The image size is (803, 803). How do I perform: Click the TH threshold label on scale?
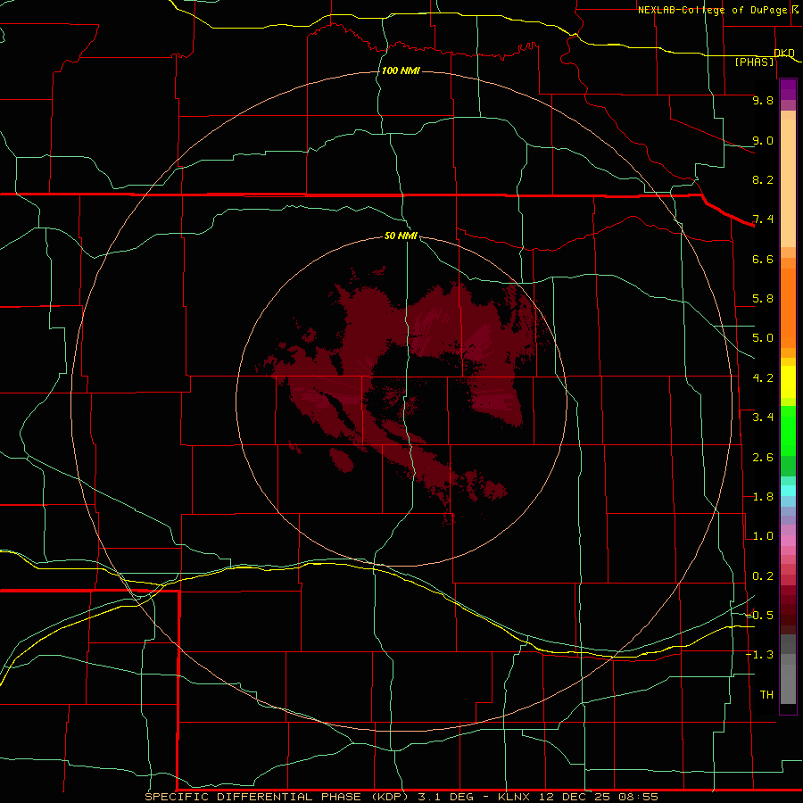click(x=766, y=695)
